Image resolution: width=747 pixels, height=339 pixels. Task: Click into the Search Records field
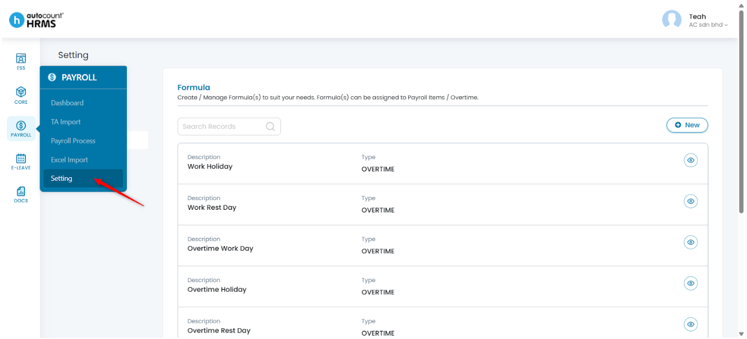click(229, 127)
